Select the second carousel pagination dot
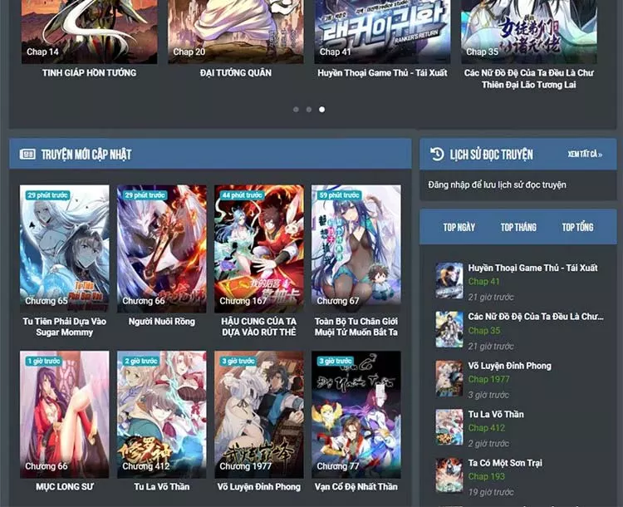The width and height of the screenshot is (623, 507). 309,109
